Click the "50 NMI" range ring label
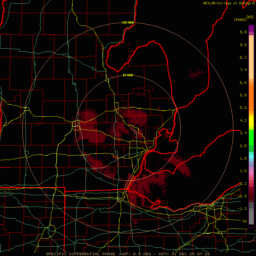The image size is (256, 256). 128,75
